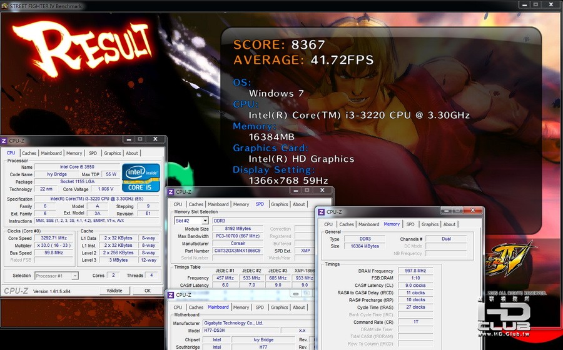Minimize the main CPU-Z CPU window
Image resolution: width=563 pixels, height=350 pixels.
128,139
